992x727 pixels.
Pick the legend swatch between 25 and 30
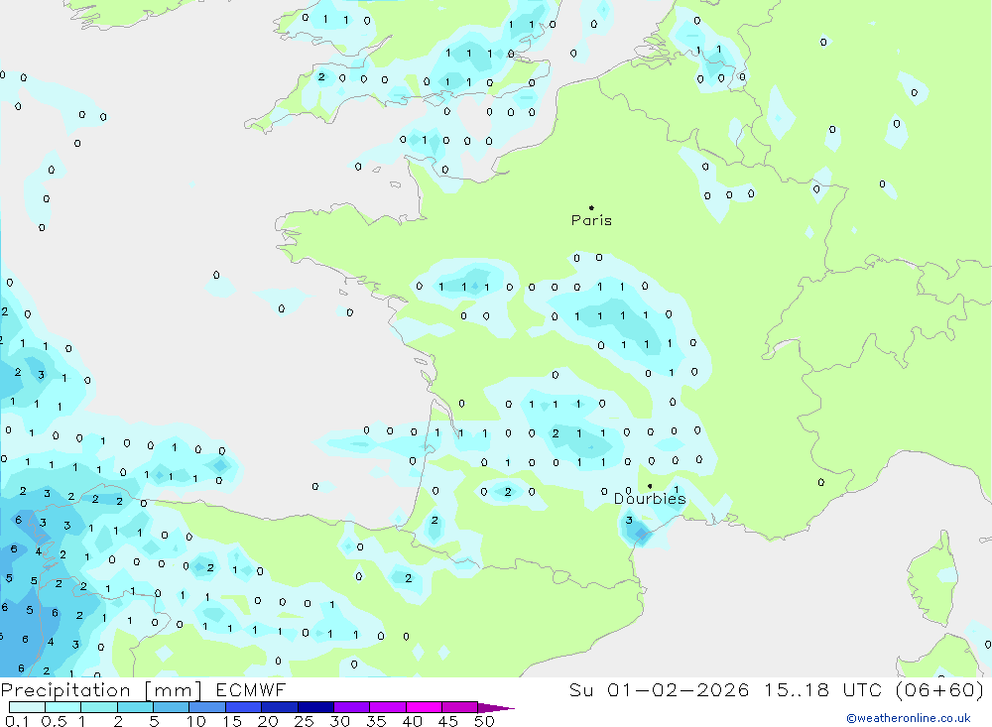(315, 707)
